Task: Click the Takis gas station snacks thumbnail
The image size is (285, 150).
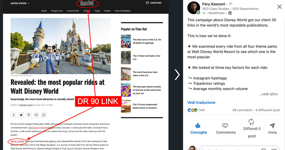Action: click(x=126, y=90)
